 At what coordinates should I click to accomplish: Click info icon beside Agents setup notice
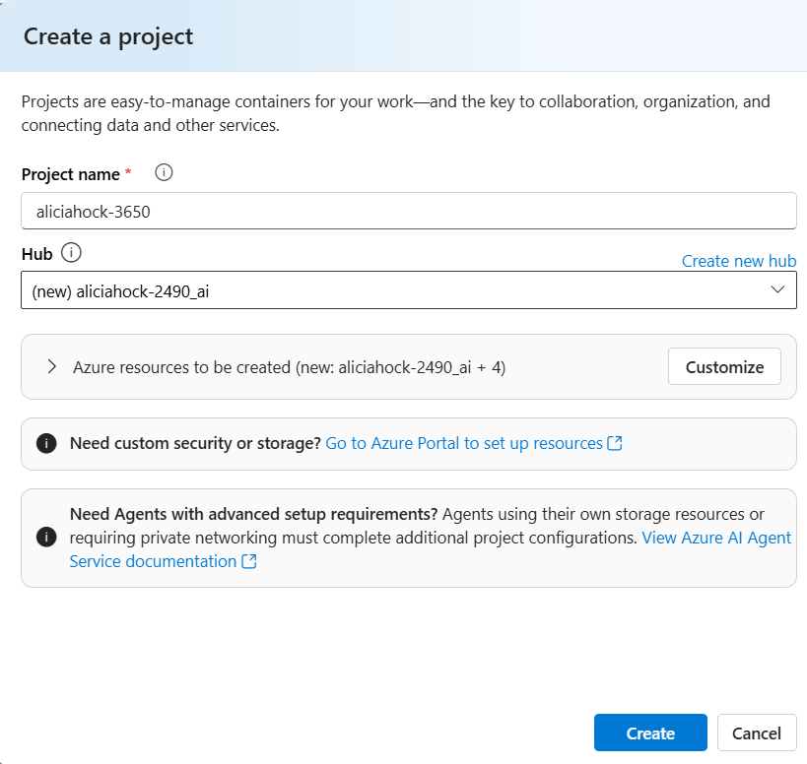click(45, 538)
